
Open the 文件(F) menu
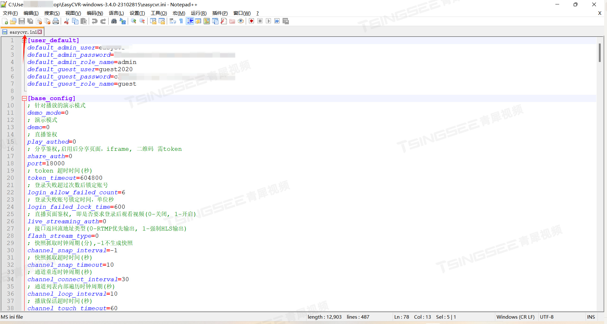click(10, 13)
